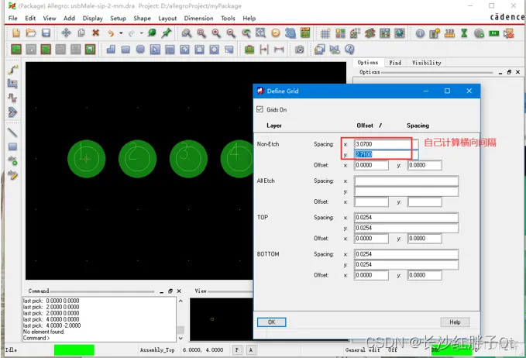
Task: Toggle the A button in status bar
Action: 250,349
